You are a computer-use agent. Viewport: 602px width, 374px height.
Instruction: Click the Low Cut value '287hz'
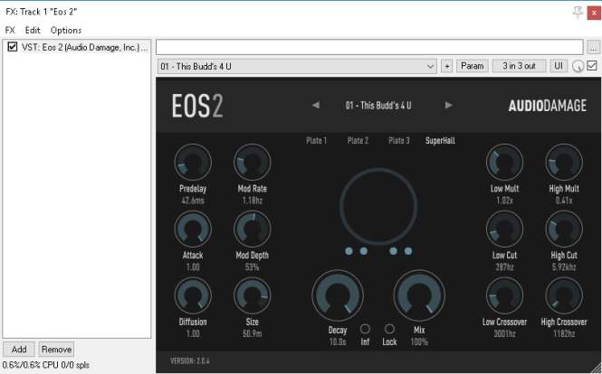(504, 267)
